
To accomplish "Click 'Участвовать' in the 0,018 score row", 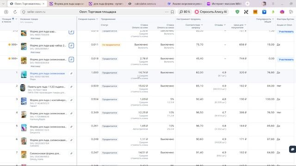I will [286, 59].
